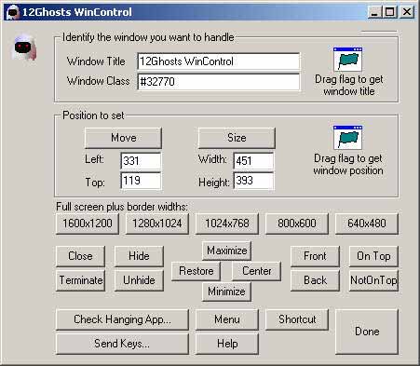Bring window to Front button
The image size is (420, 366).
pyautogui.click(x=315, y=256)
